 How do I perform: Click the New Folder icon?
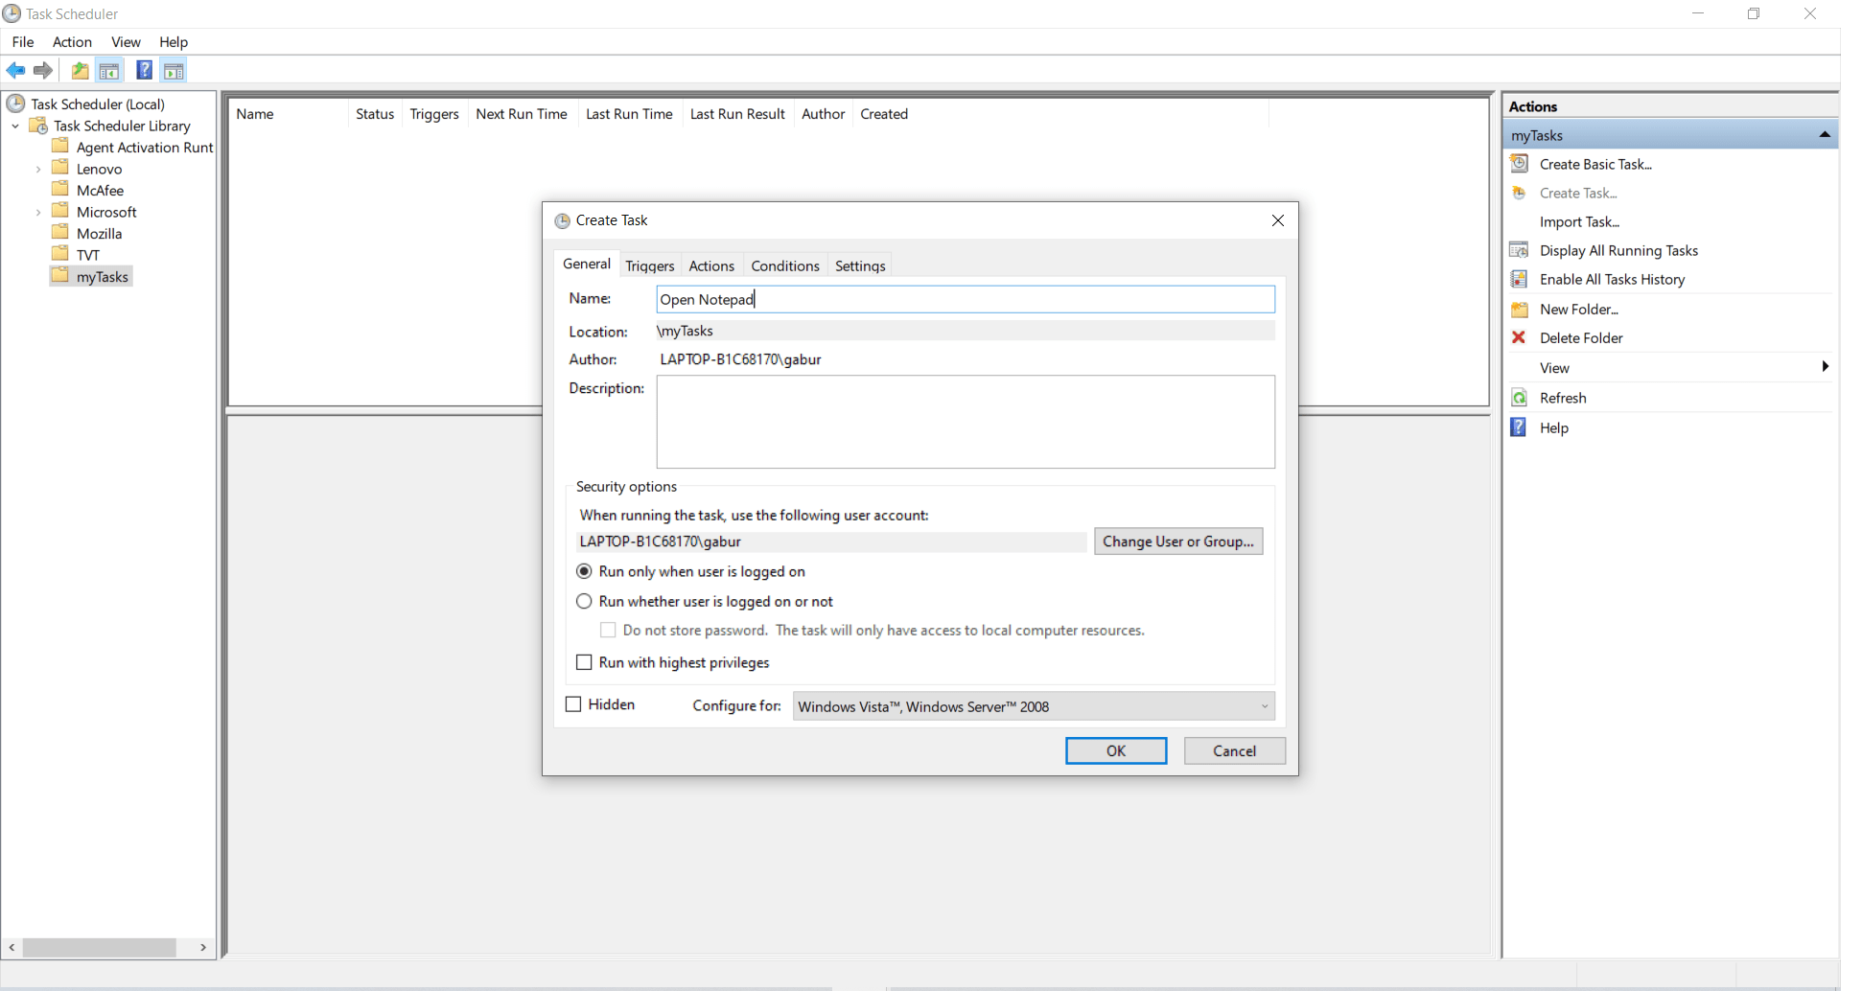[x=1520, y=309]
